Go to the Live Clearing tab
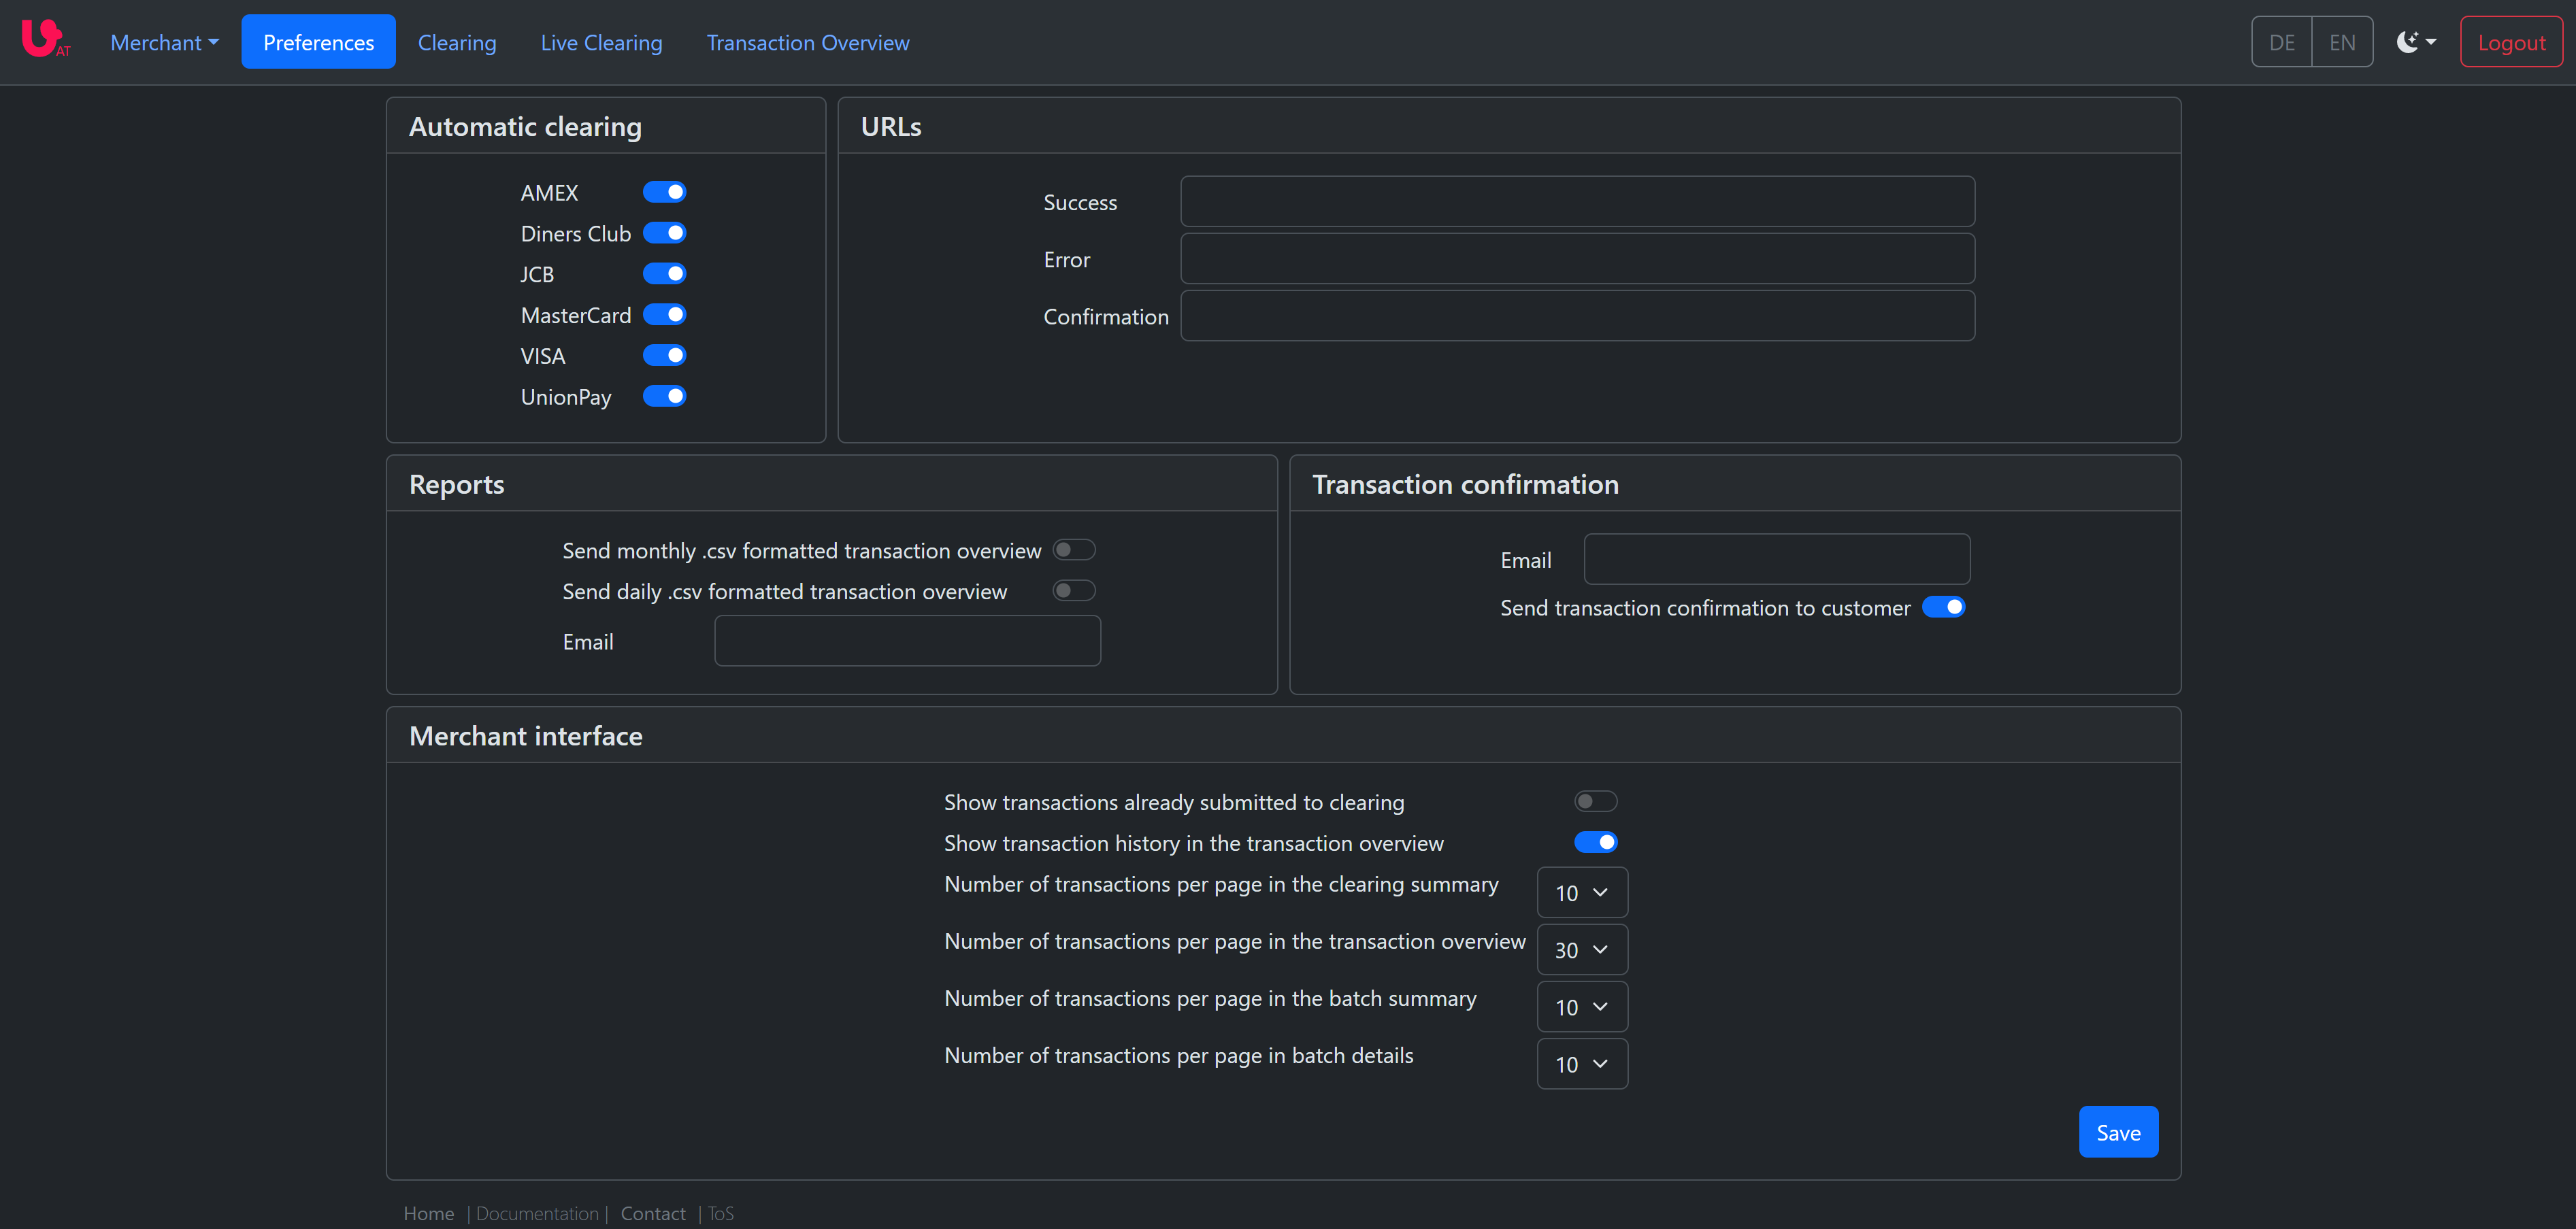2576x1229 pixels. tap(601, 42)
